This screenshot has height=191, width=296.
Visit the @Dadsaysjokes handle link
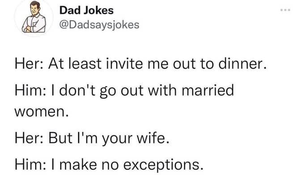coord(99,25)
